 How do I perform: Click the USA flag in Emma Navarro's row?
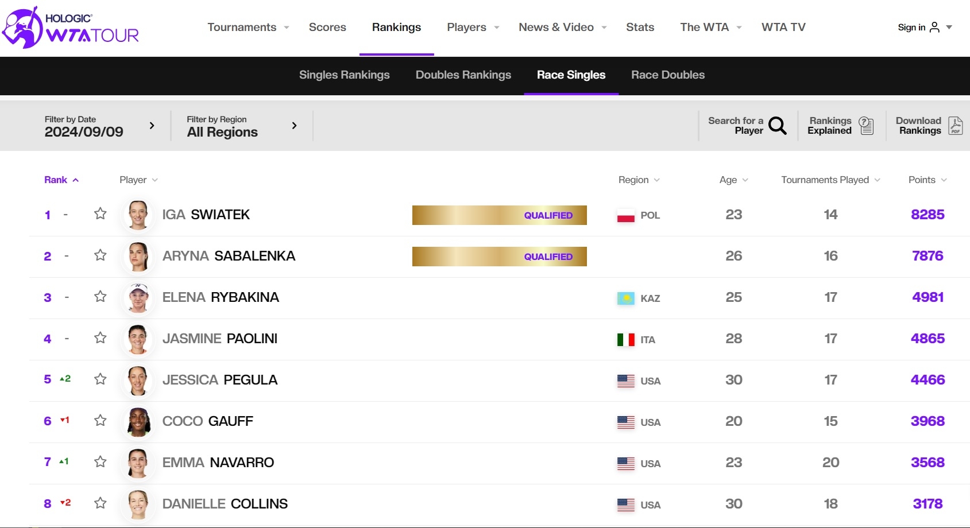625,464
